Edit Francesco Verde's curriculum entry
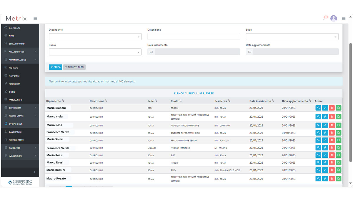The height and width of the screenshot is (199, 353). 325,133
